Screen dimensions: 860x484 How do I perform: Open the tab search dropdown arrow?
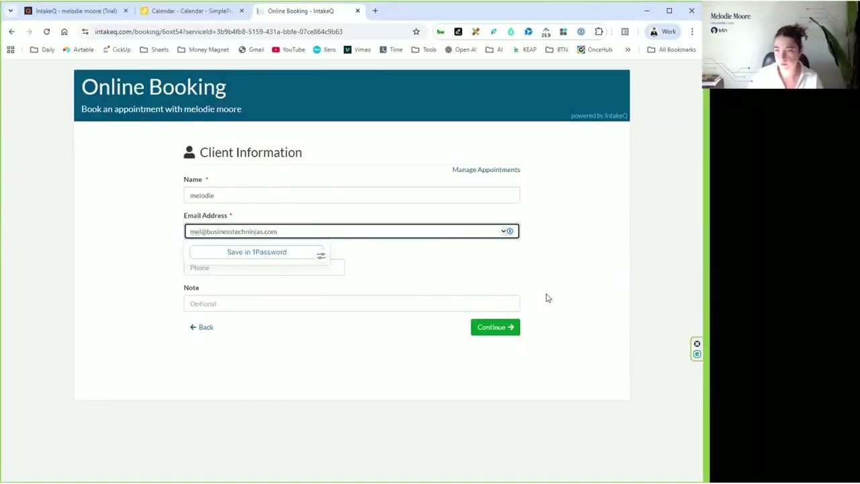point(10,11)
